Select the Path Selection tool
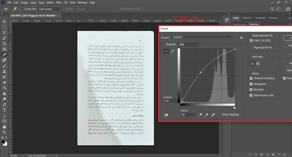 pyautogui.click(x=4, y=116)
